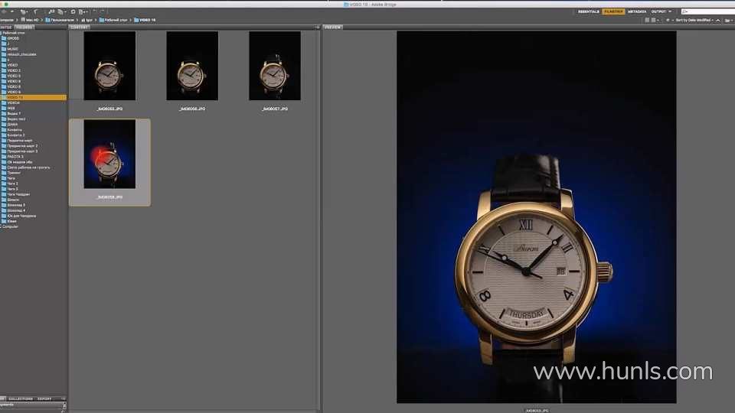The height and width of the screenshot is (413, 735).
Task: Select the Чага 3 folder
Action: coord(12,189)
